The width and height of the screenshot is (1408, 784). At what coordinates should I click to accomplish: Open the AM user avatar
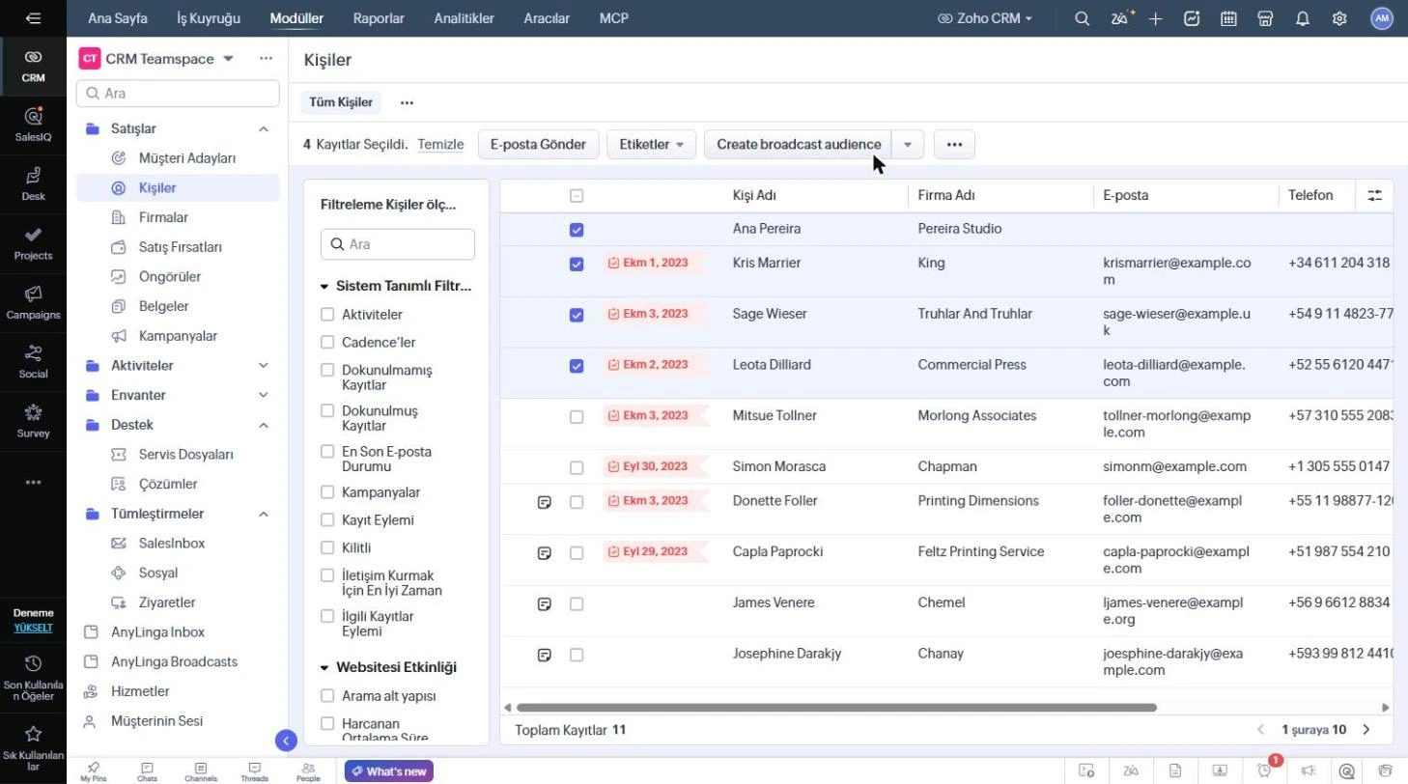point(1382,18)
